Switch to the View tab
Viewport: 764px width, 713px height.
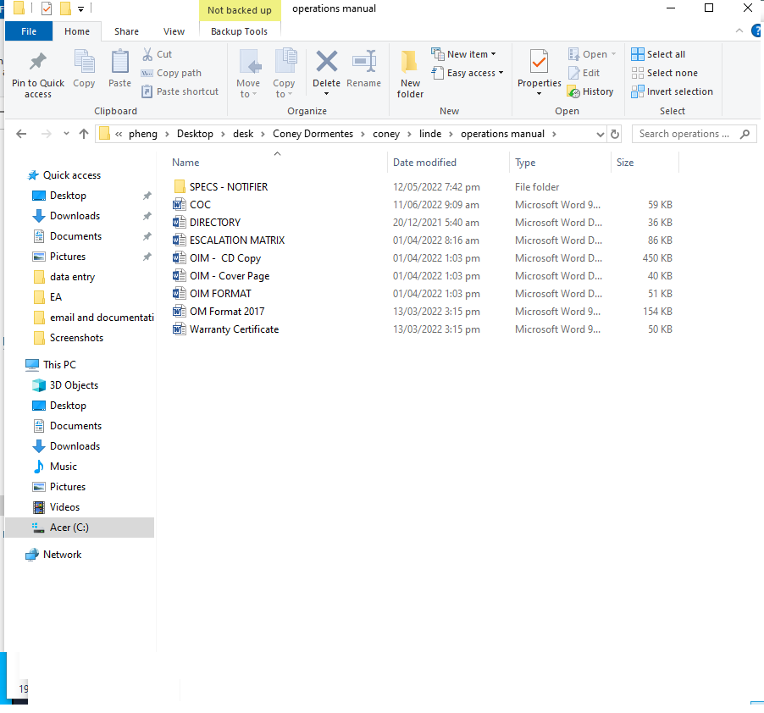pyautogui.click(x=174, y=31)
